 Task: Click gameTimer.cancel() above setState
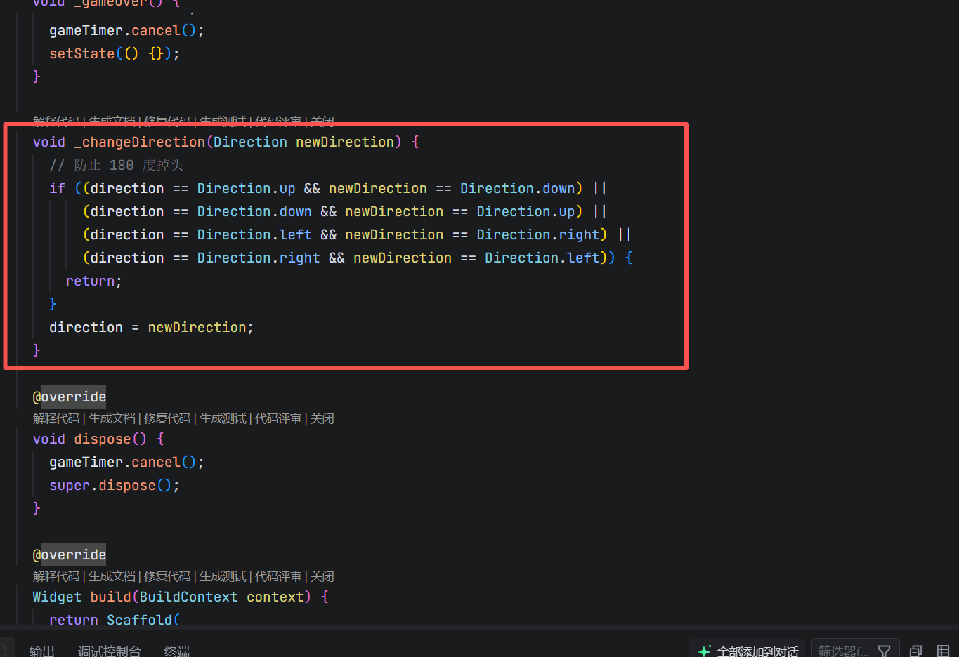[x=126, y=30]
